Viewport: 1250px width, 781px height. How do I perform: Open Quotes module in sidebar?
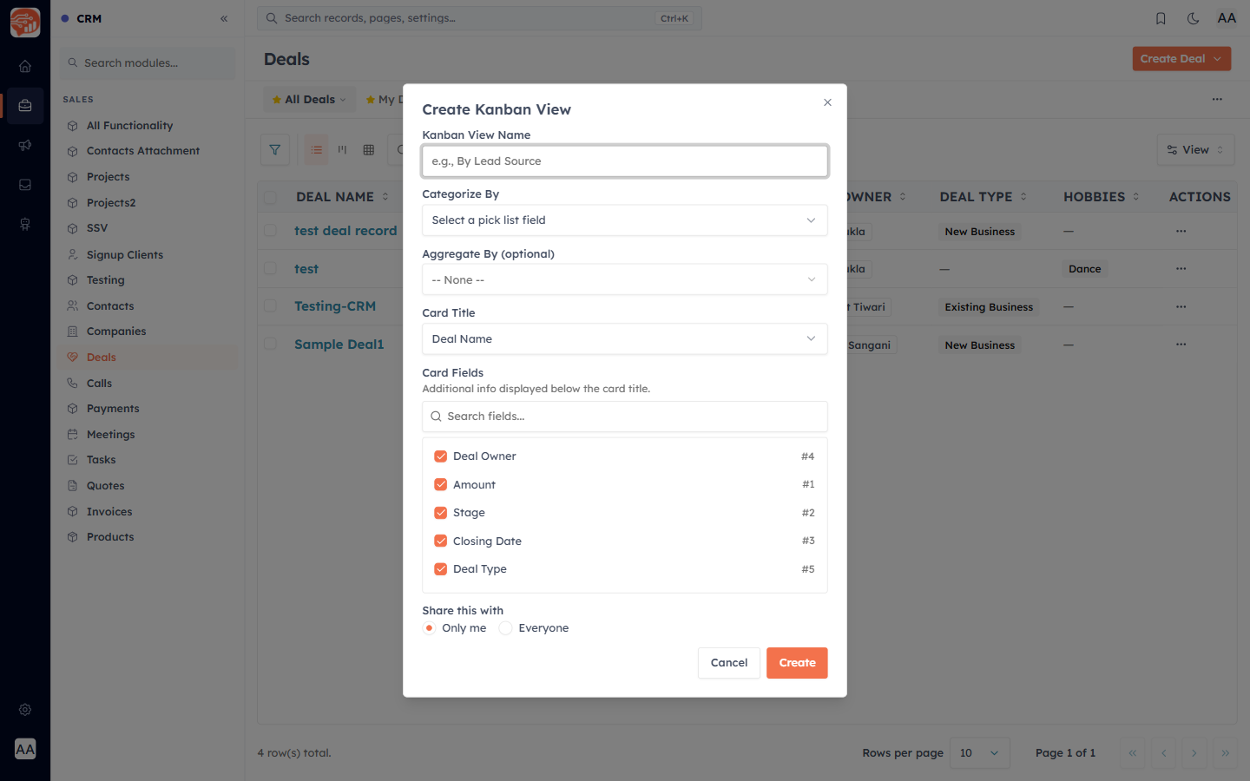coord(105,486)
